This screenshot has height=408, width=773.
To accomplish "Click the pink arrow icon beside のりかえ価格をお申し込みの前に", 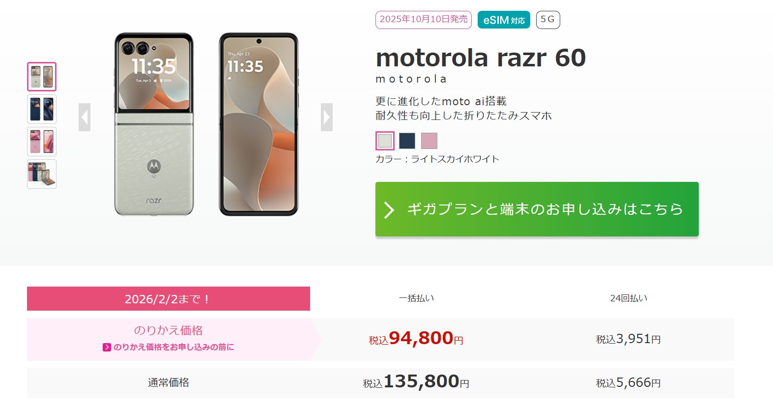I will (107, 347).
